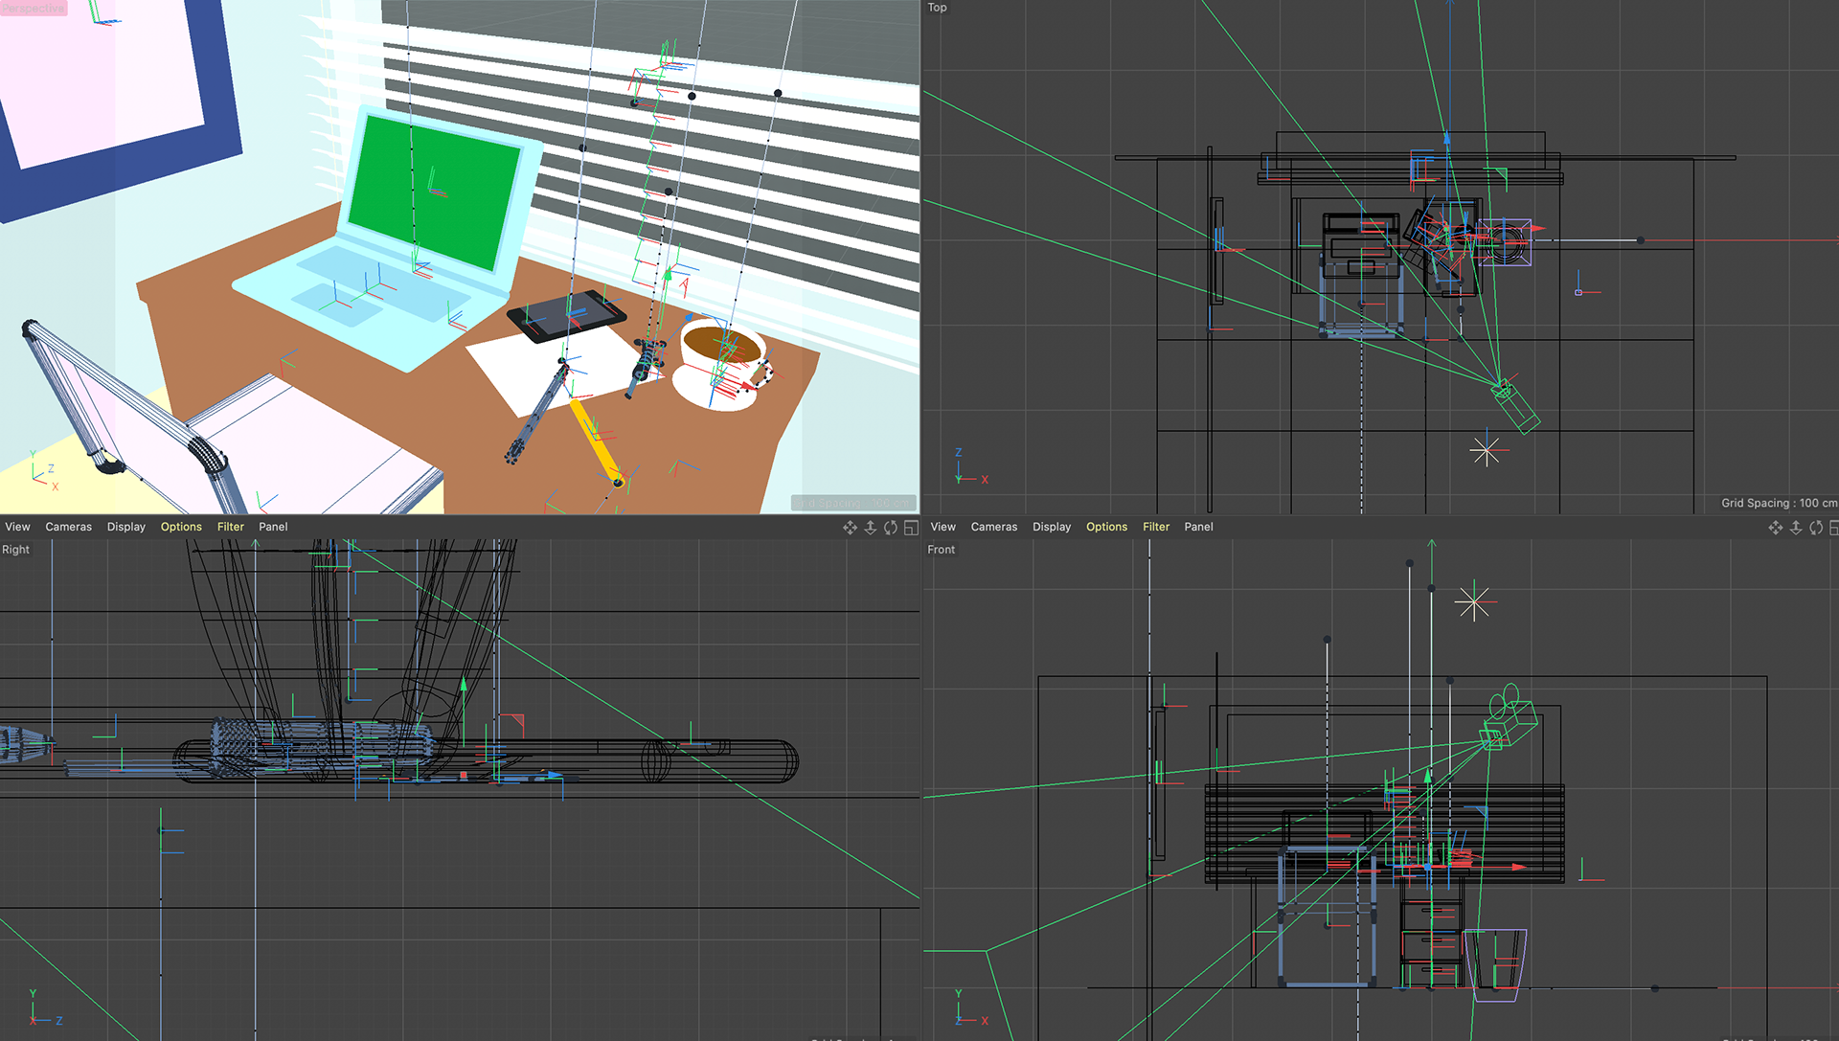
Task: Select the white light star in Top view
Action: [x=1486, y=450]
